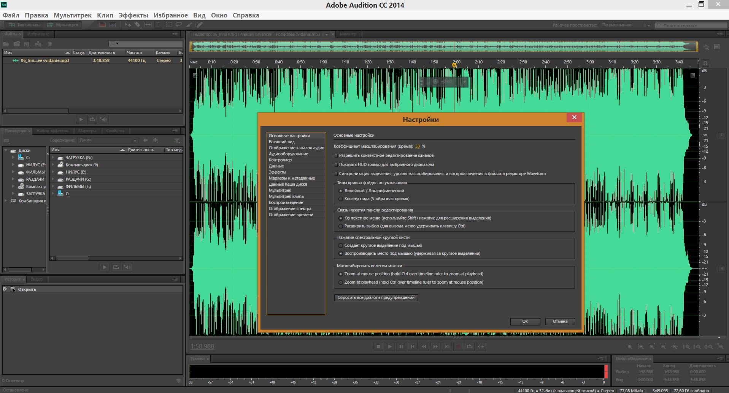
Task: Expand the 'Открыть' history entry
Action: 5,289
